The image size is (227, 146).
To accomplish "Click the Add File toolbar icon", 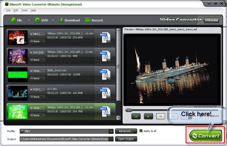I will click(13, 20).
